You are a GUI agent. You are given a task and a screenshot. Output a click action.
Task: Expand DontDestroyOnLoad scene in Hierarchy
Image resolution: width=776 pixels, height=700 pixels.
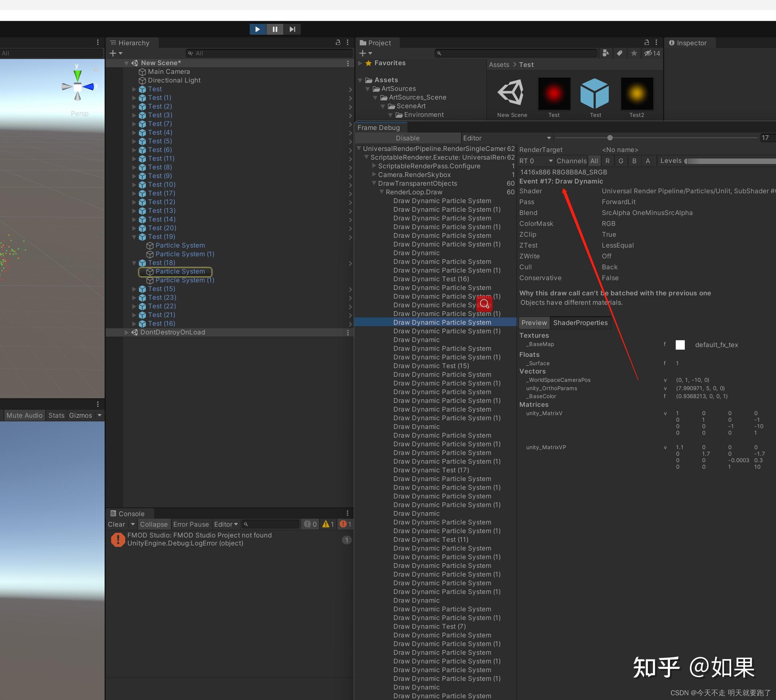click(127, 332)
